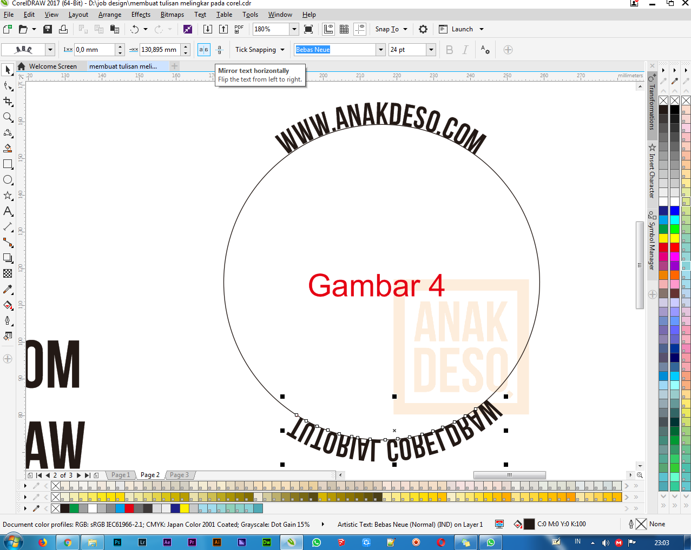Click the horizontal scrollbar thumb
This screenshot has height=550, width=691.
tap(509, 475)
